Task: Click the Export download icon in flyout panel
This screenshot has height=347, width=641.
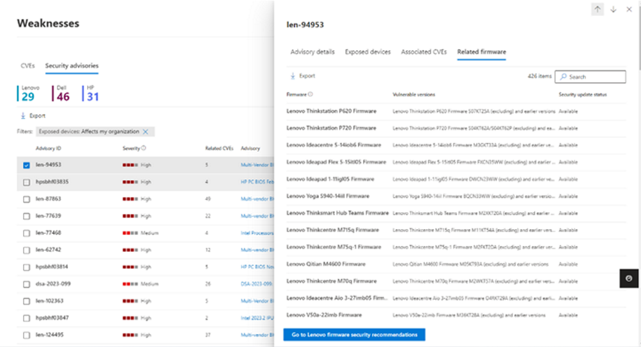Action: [x=293, y=76]
